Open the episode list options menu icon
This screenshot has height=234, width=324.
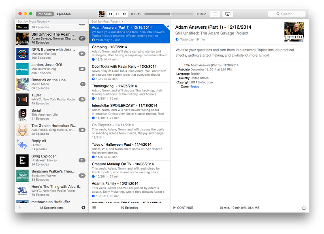coord(94,208)
